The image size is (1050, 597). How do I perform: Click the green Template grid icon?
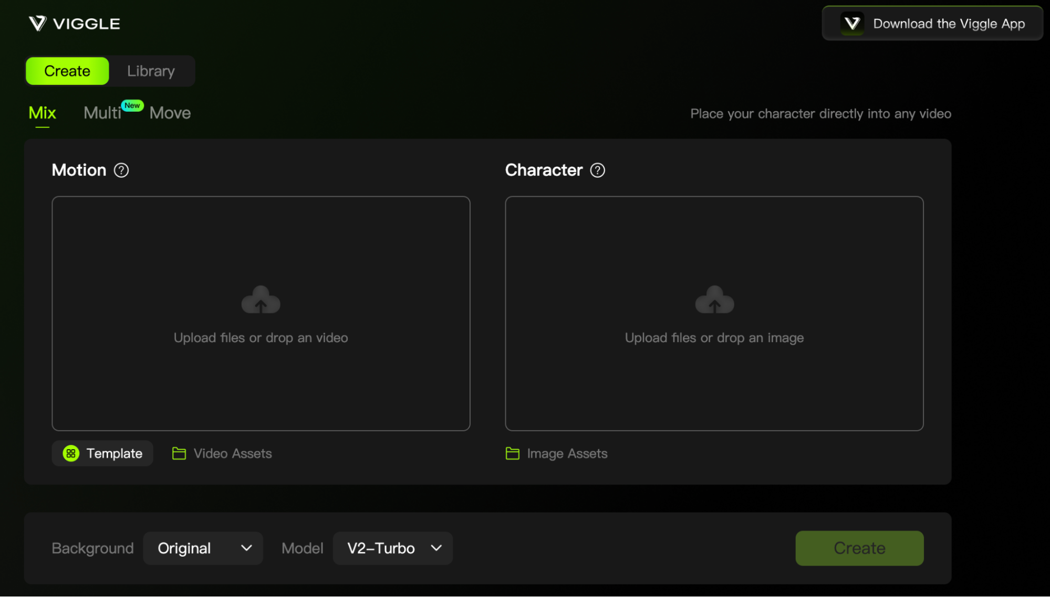coord(71,453)
